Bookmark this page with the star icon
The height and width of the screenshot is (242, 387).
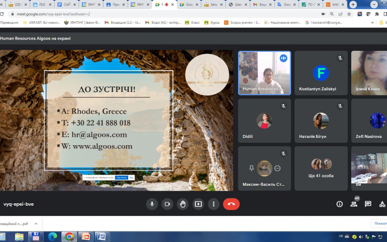[349, 14]
